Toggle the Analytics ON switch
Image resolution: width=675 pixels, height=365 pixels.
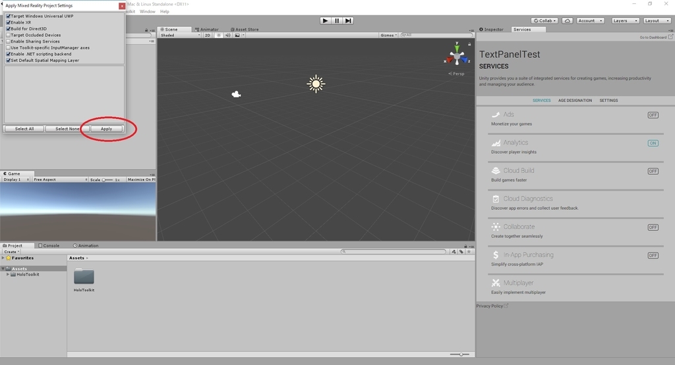[653, 143]
